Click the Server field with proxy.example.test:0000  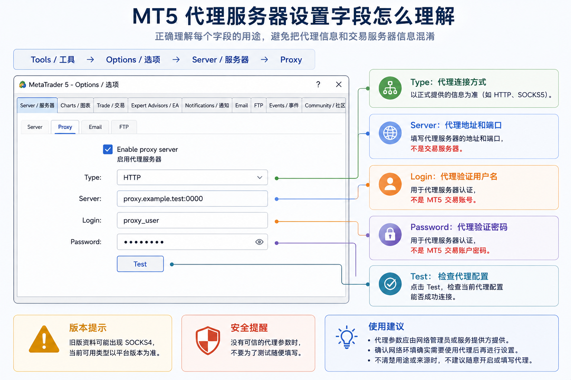coord(192,199)
